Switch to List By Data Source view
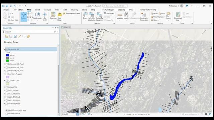 [11, 36]
